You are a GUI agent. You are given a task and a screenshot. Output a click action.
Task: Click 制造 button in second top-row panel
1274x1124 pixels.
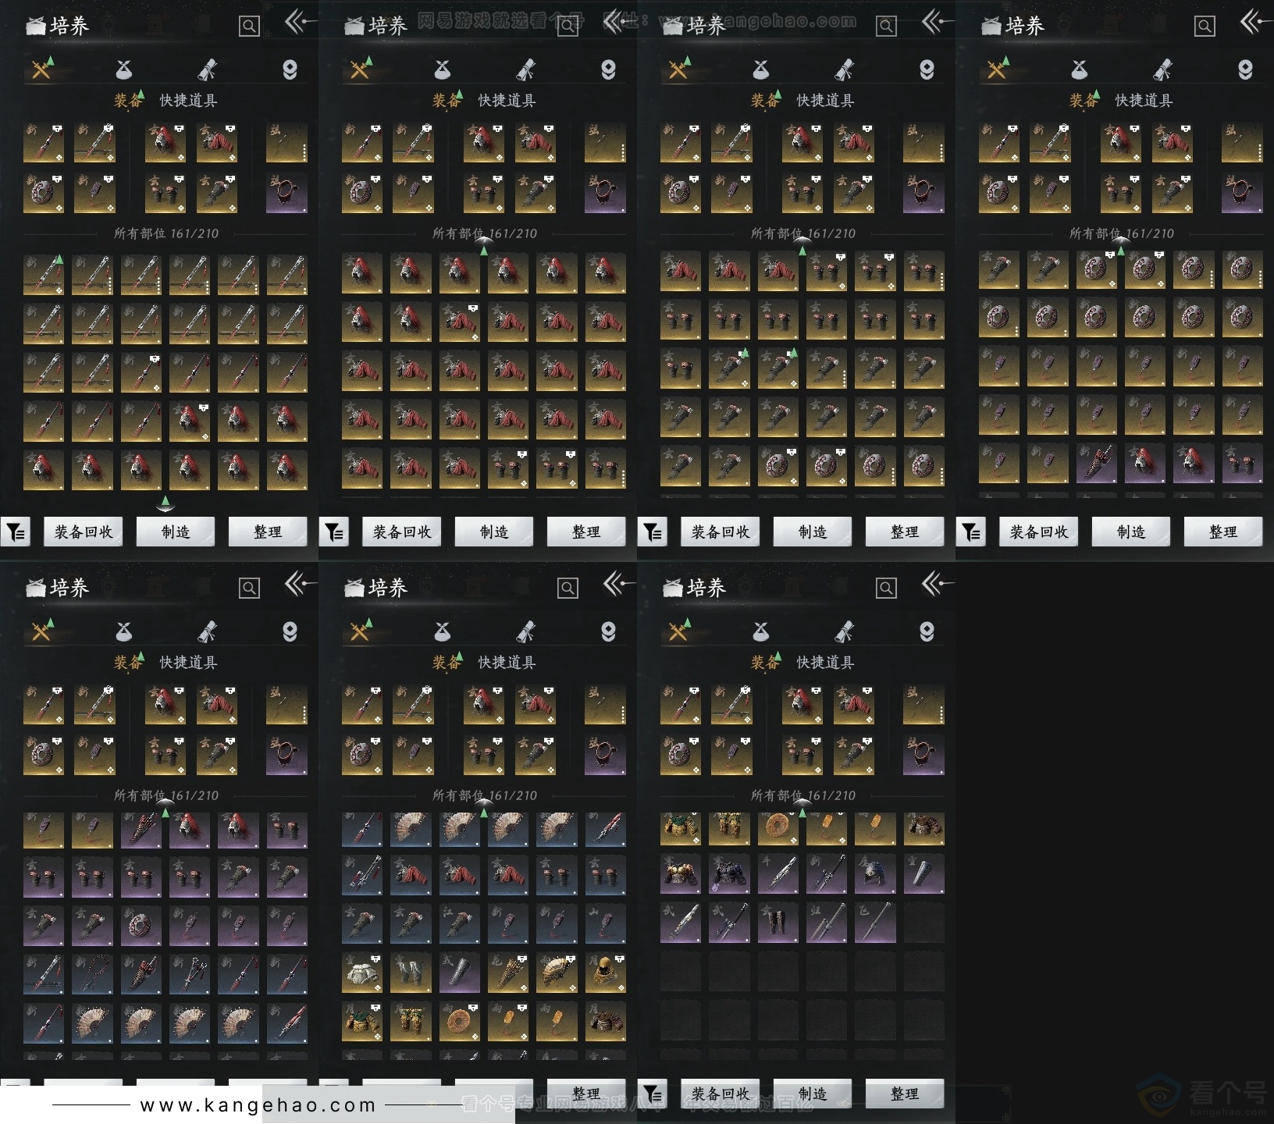click(x=494, y=532)
